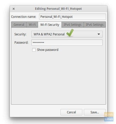
Task: Go to the IPv4 Settings tab
Action: click(73, 25)
